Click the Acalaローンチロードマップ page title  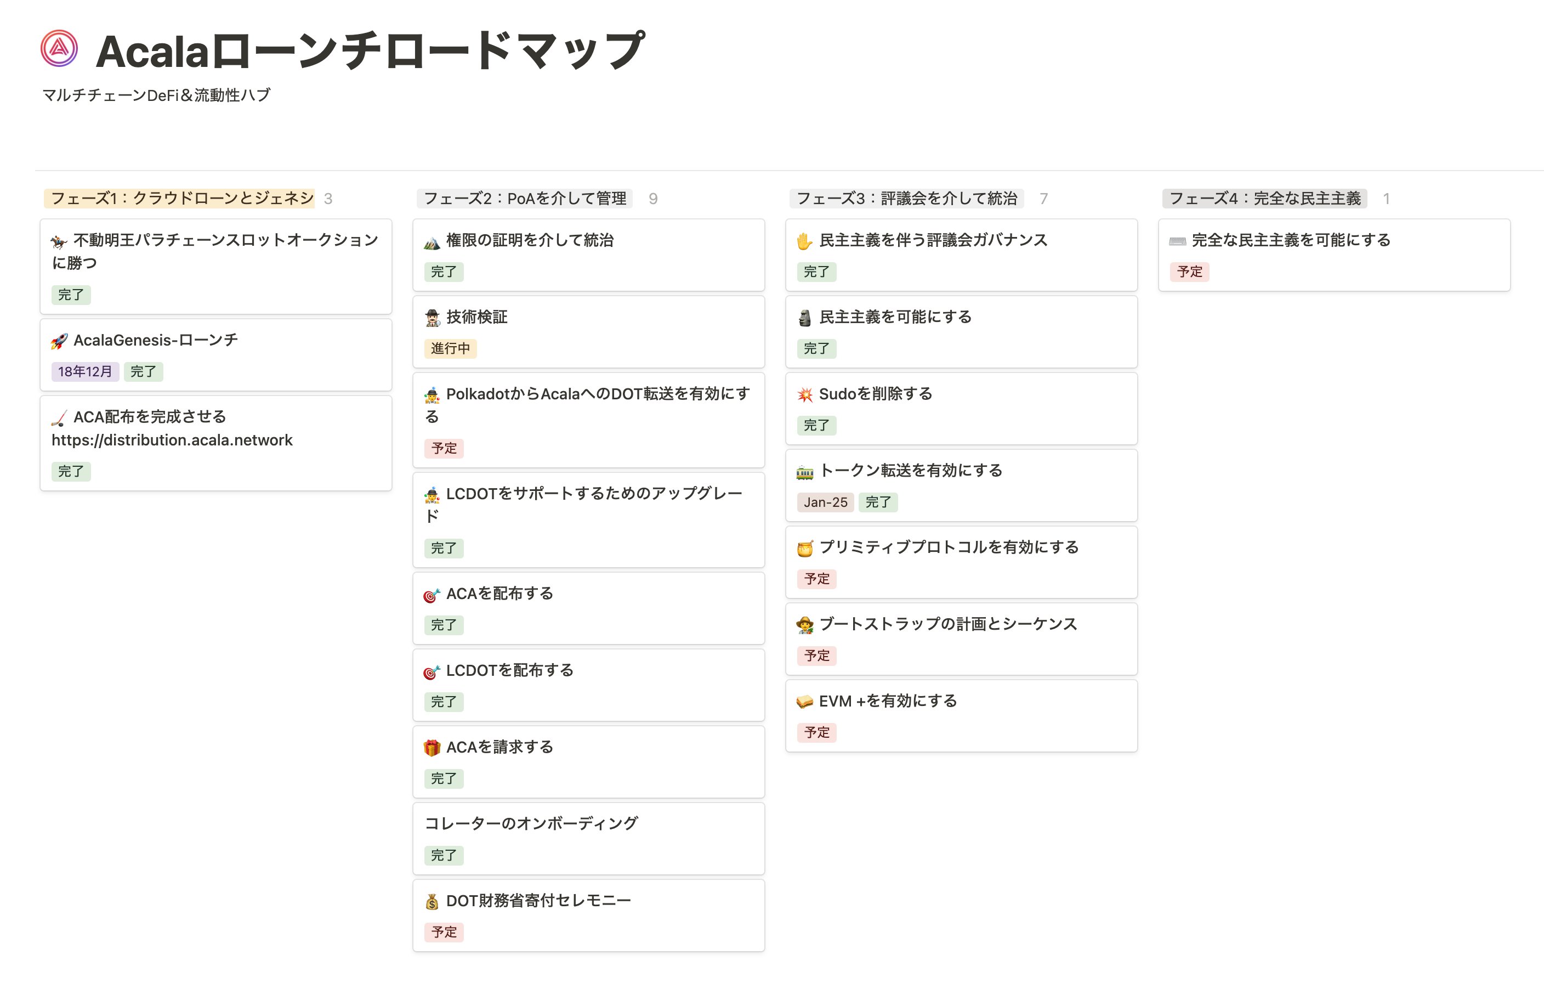pos(370,50)
